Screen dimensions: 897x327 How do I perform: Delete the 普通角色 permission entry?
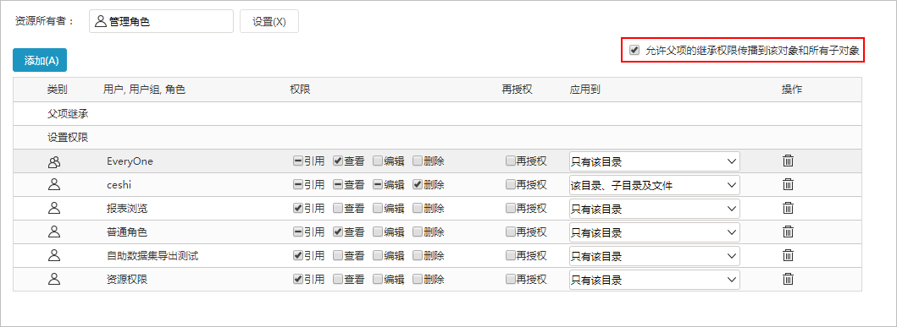click(x=788, y=232)
